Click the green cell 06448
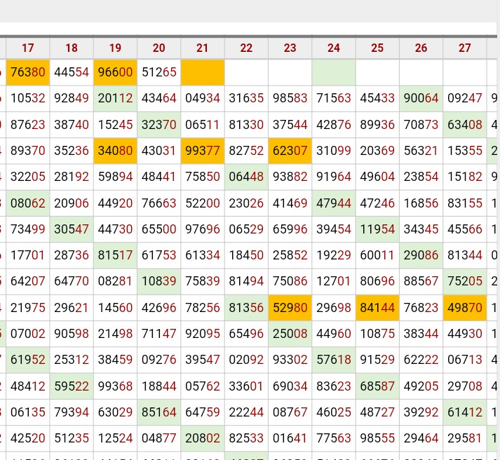Screen dimensions: 500x460 point(246,177)
